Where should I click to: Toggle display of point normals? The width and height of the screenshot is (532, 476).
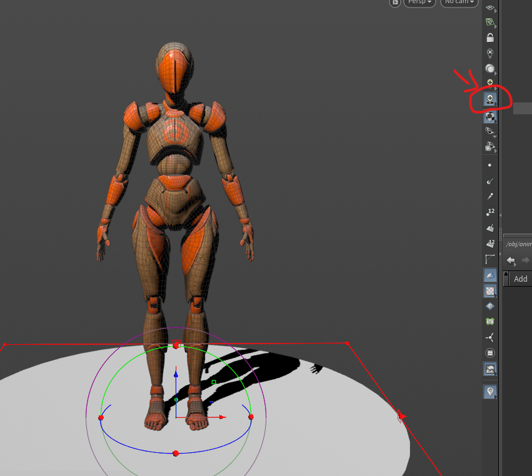pos(489,181)
